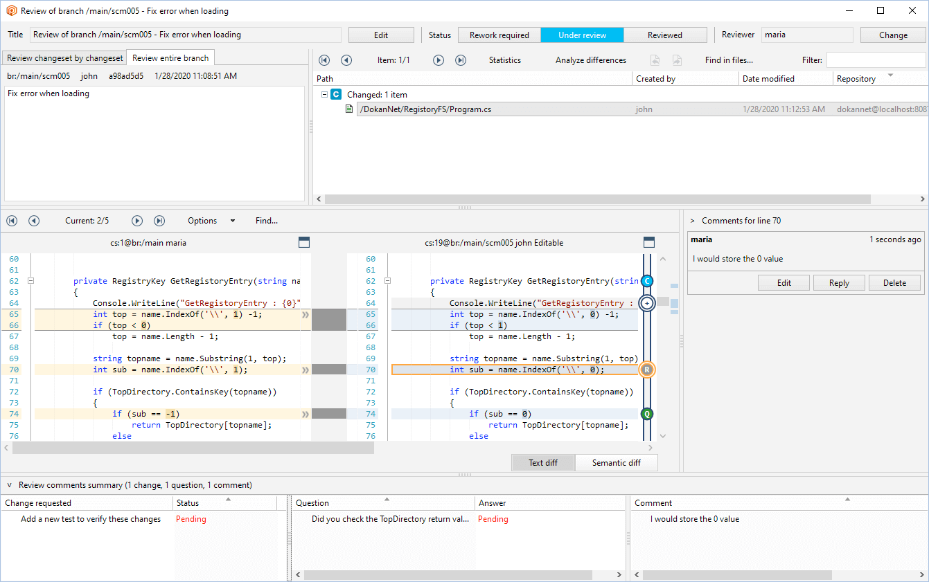
Task: Click the review Title text field
Action: pyautogui.click(x=186, y=35)
